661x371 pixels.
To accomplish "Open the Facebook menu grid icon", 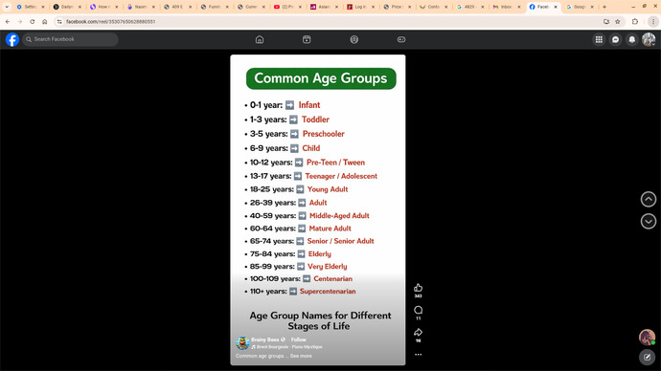I will (x=599, y=39).
